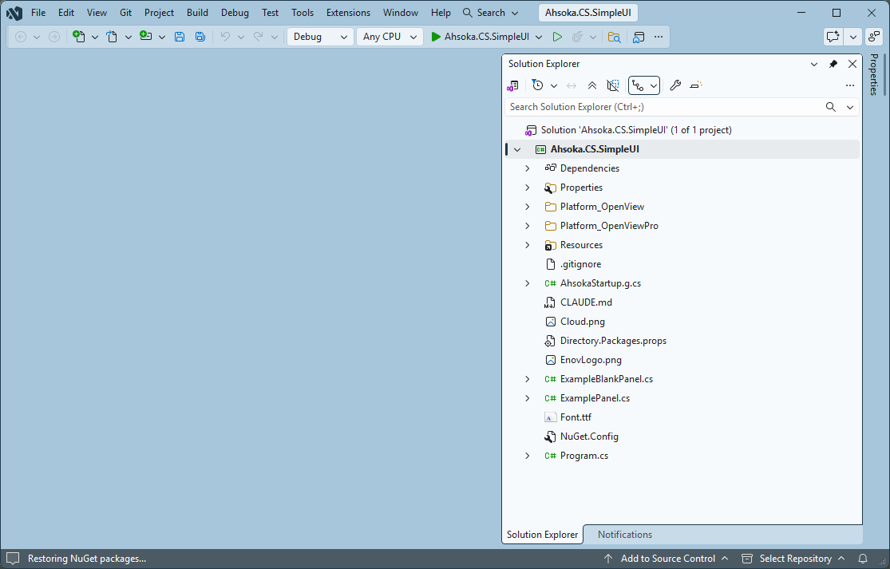Click the Save All toolbar icon
890x569 pixels.
coord(200,37)
